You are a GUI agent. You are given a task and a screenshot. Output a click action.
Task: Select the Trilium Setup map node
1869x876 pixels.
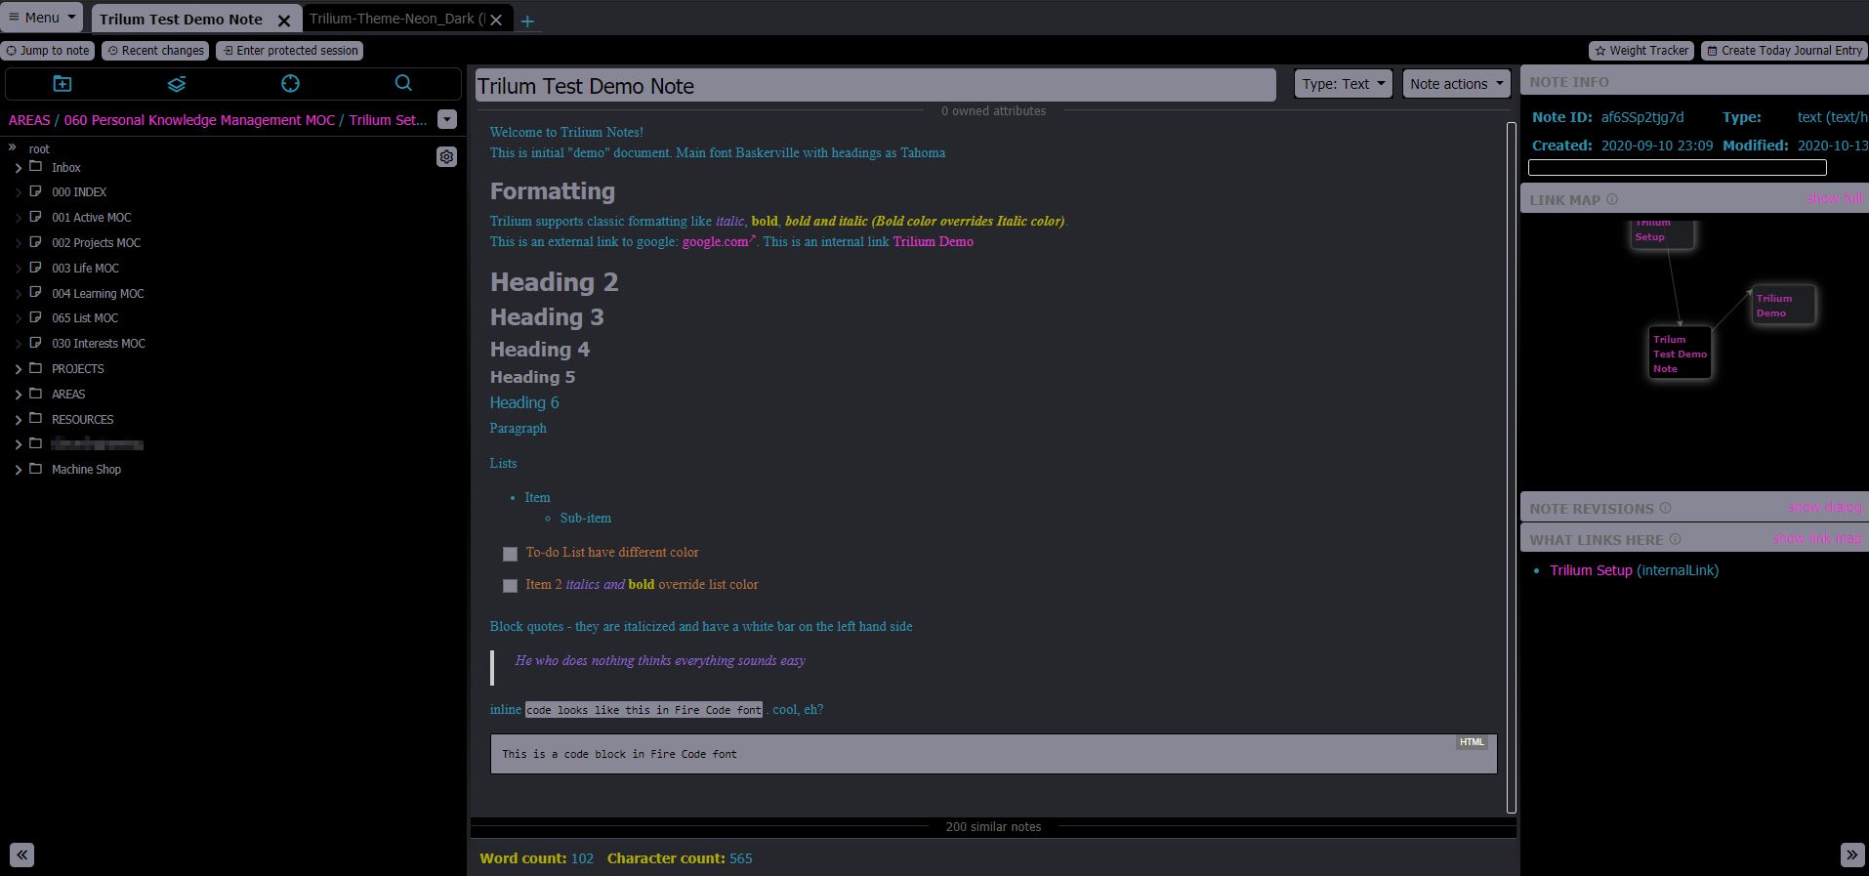coord(1663,232)
